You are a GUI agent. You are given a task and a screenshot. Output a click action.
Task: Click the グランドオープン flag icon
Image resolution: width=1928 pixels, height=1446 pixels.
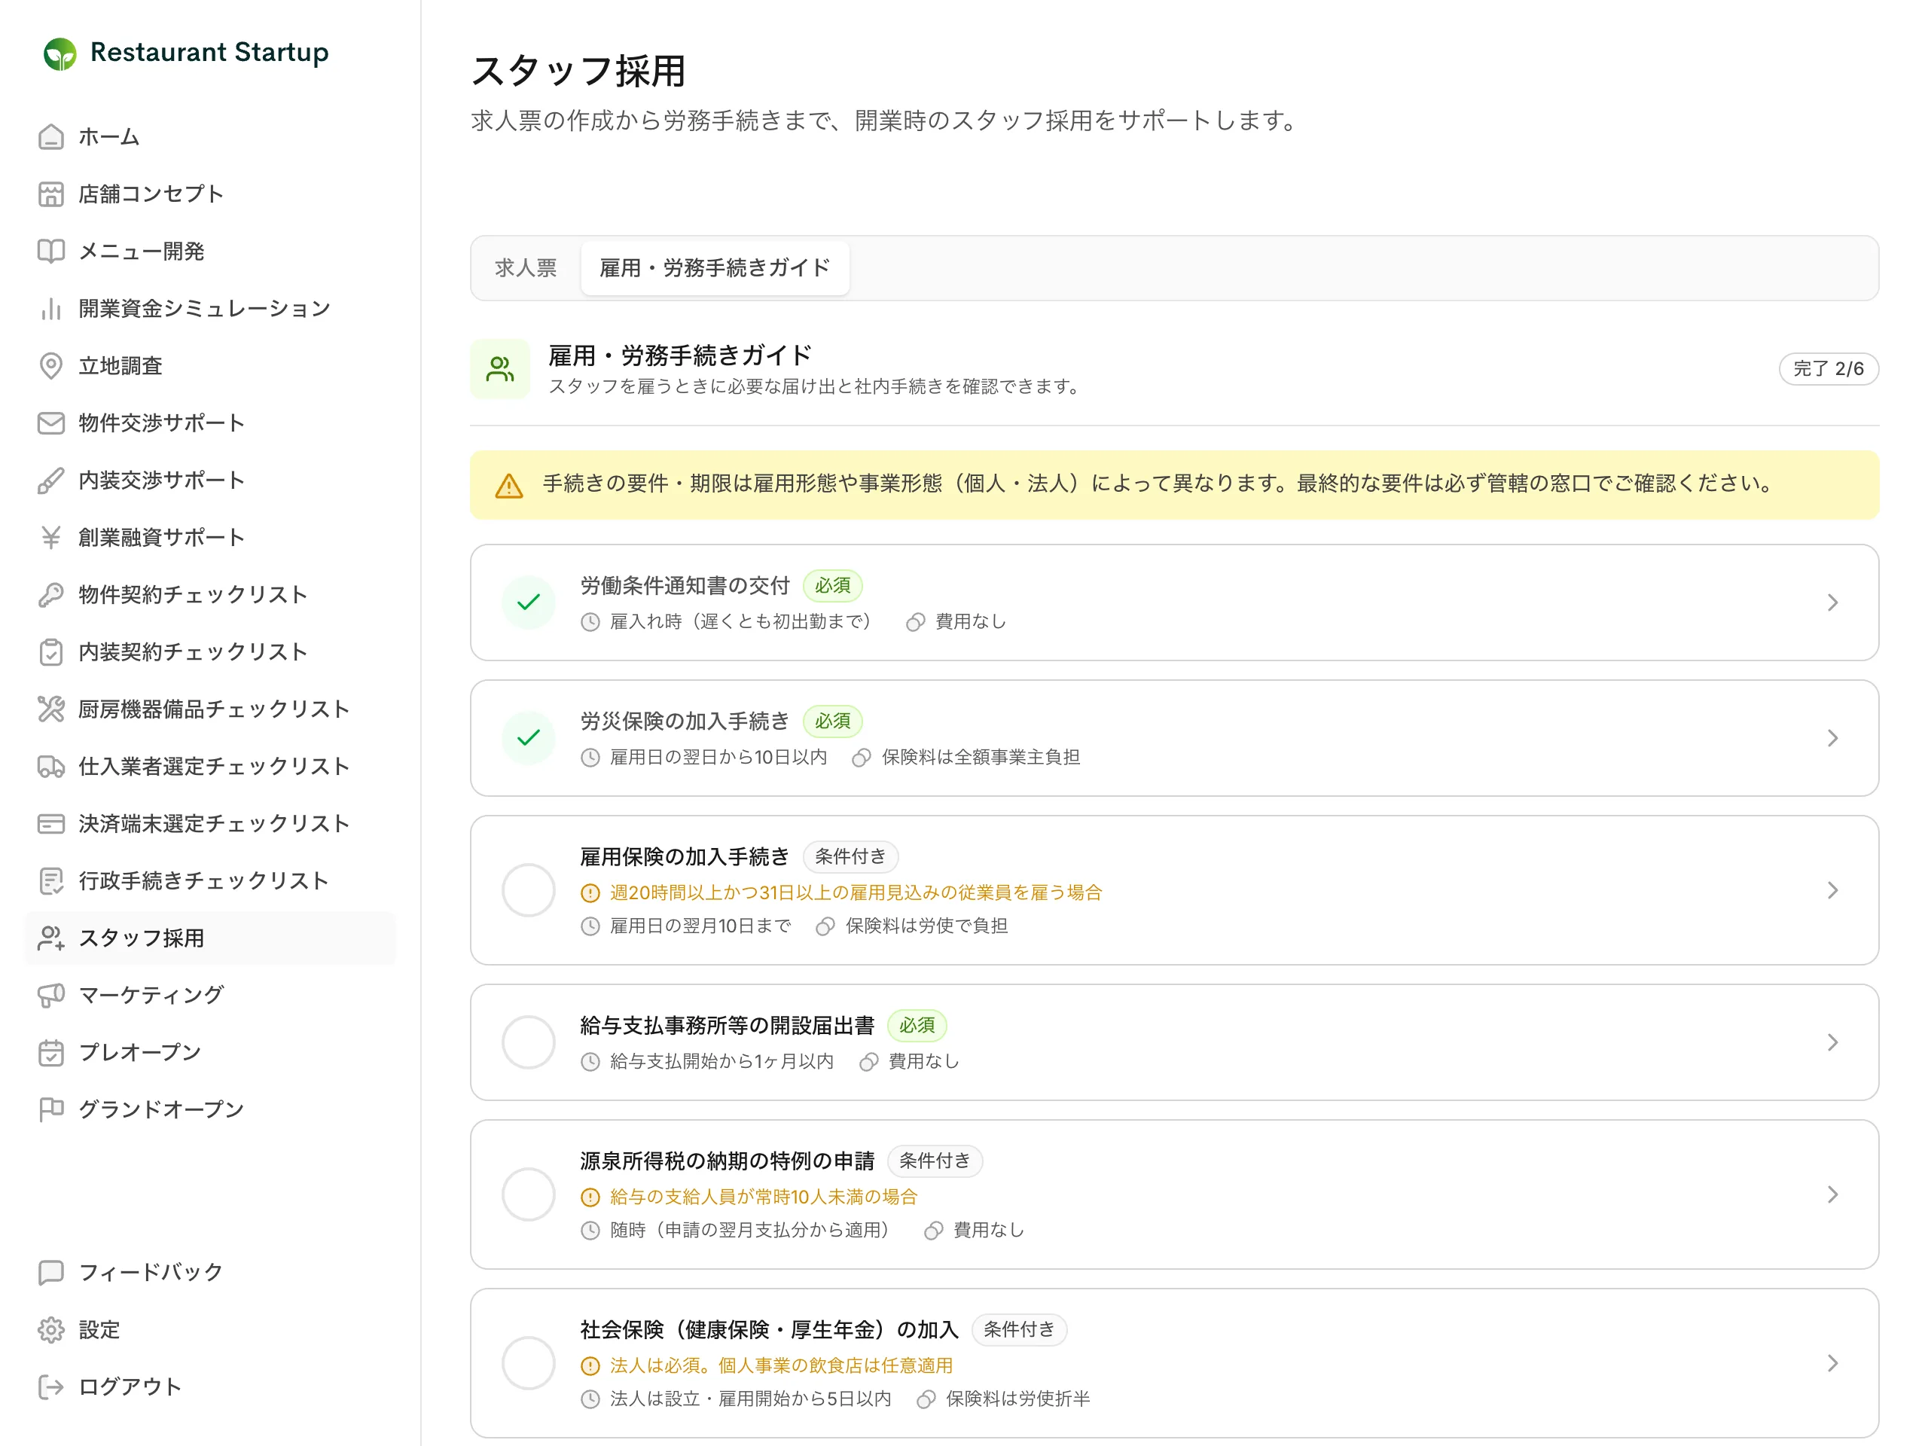pyautogui.click(x=50, y=1109)
